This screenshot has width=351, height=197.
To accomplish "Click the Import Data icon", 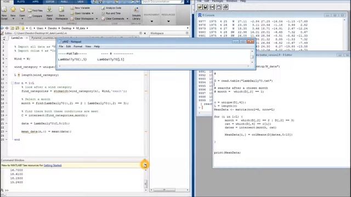I will (x=49, y=9).
